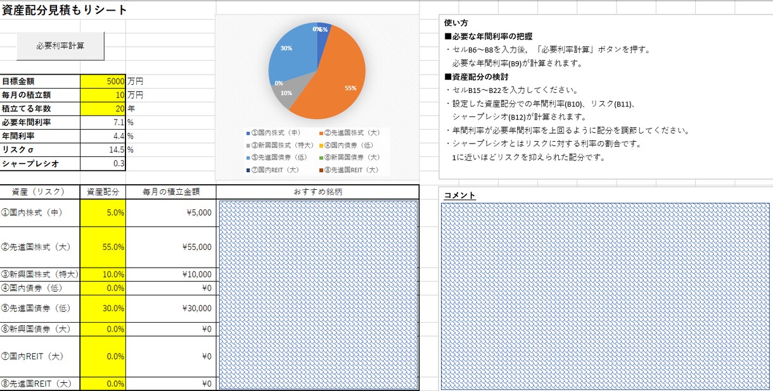The height and width of the screenshot is (391, 773).
Task: Select the 年間利率 value 4.4
Action: tap(103, 136)
